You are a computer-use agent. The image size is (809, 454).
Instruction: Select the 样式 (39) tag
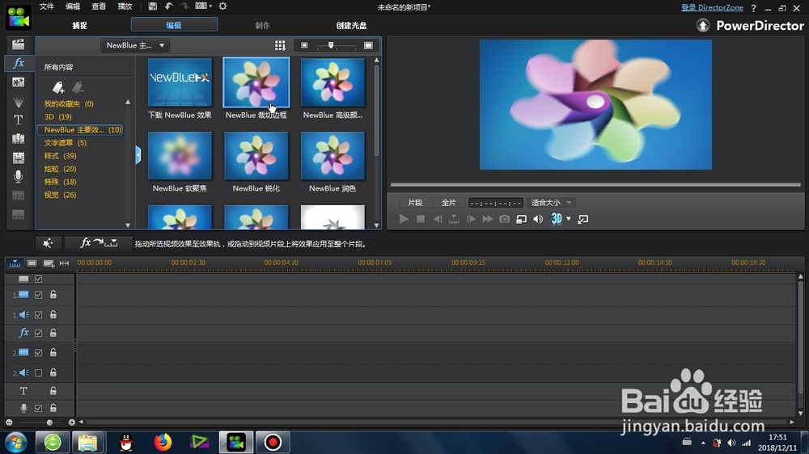pos(61,156)
